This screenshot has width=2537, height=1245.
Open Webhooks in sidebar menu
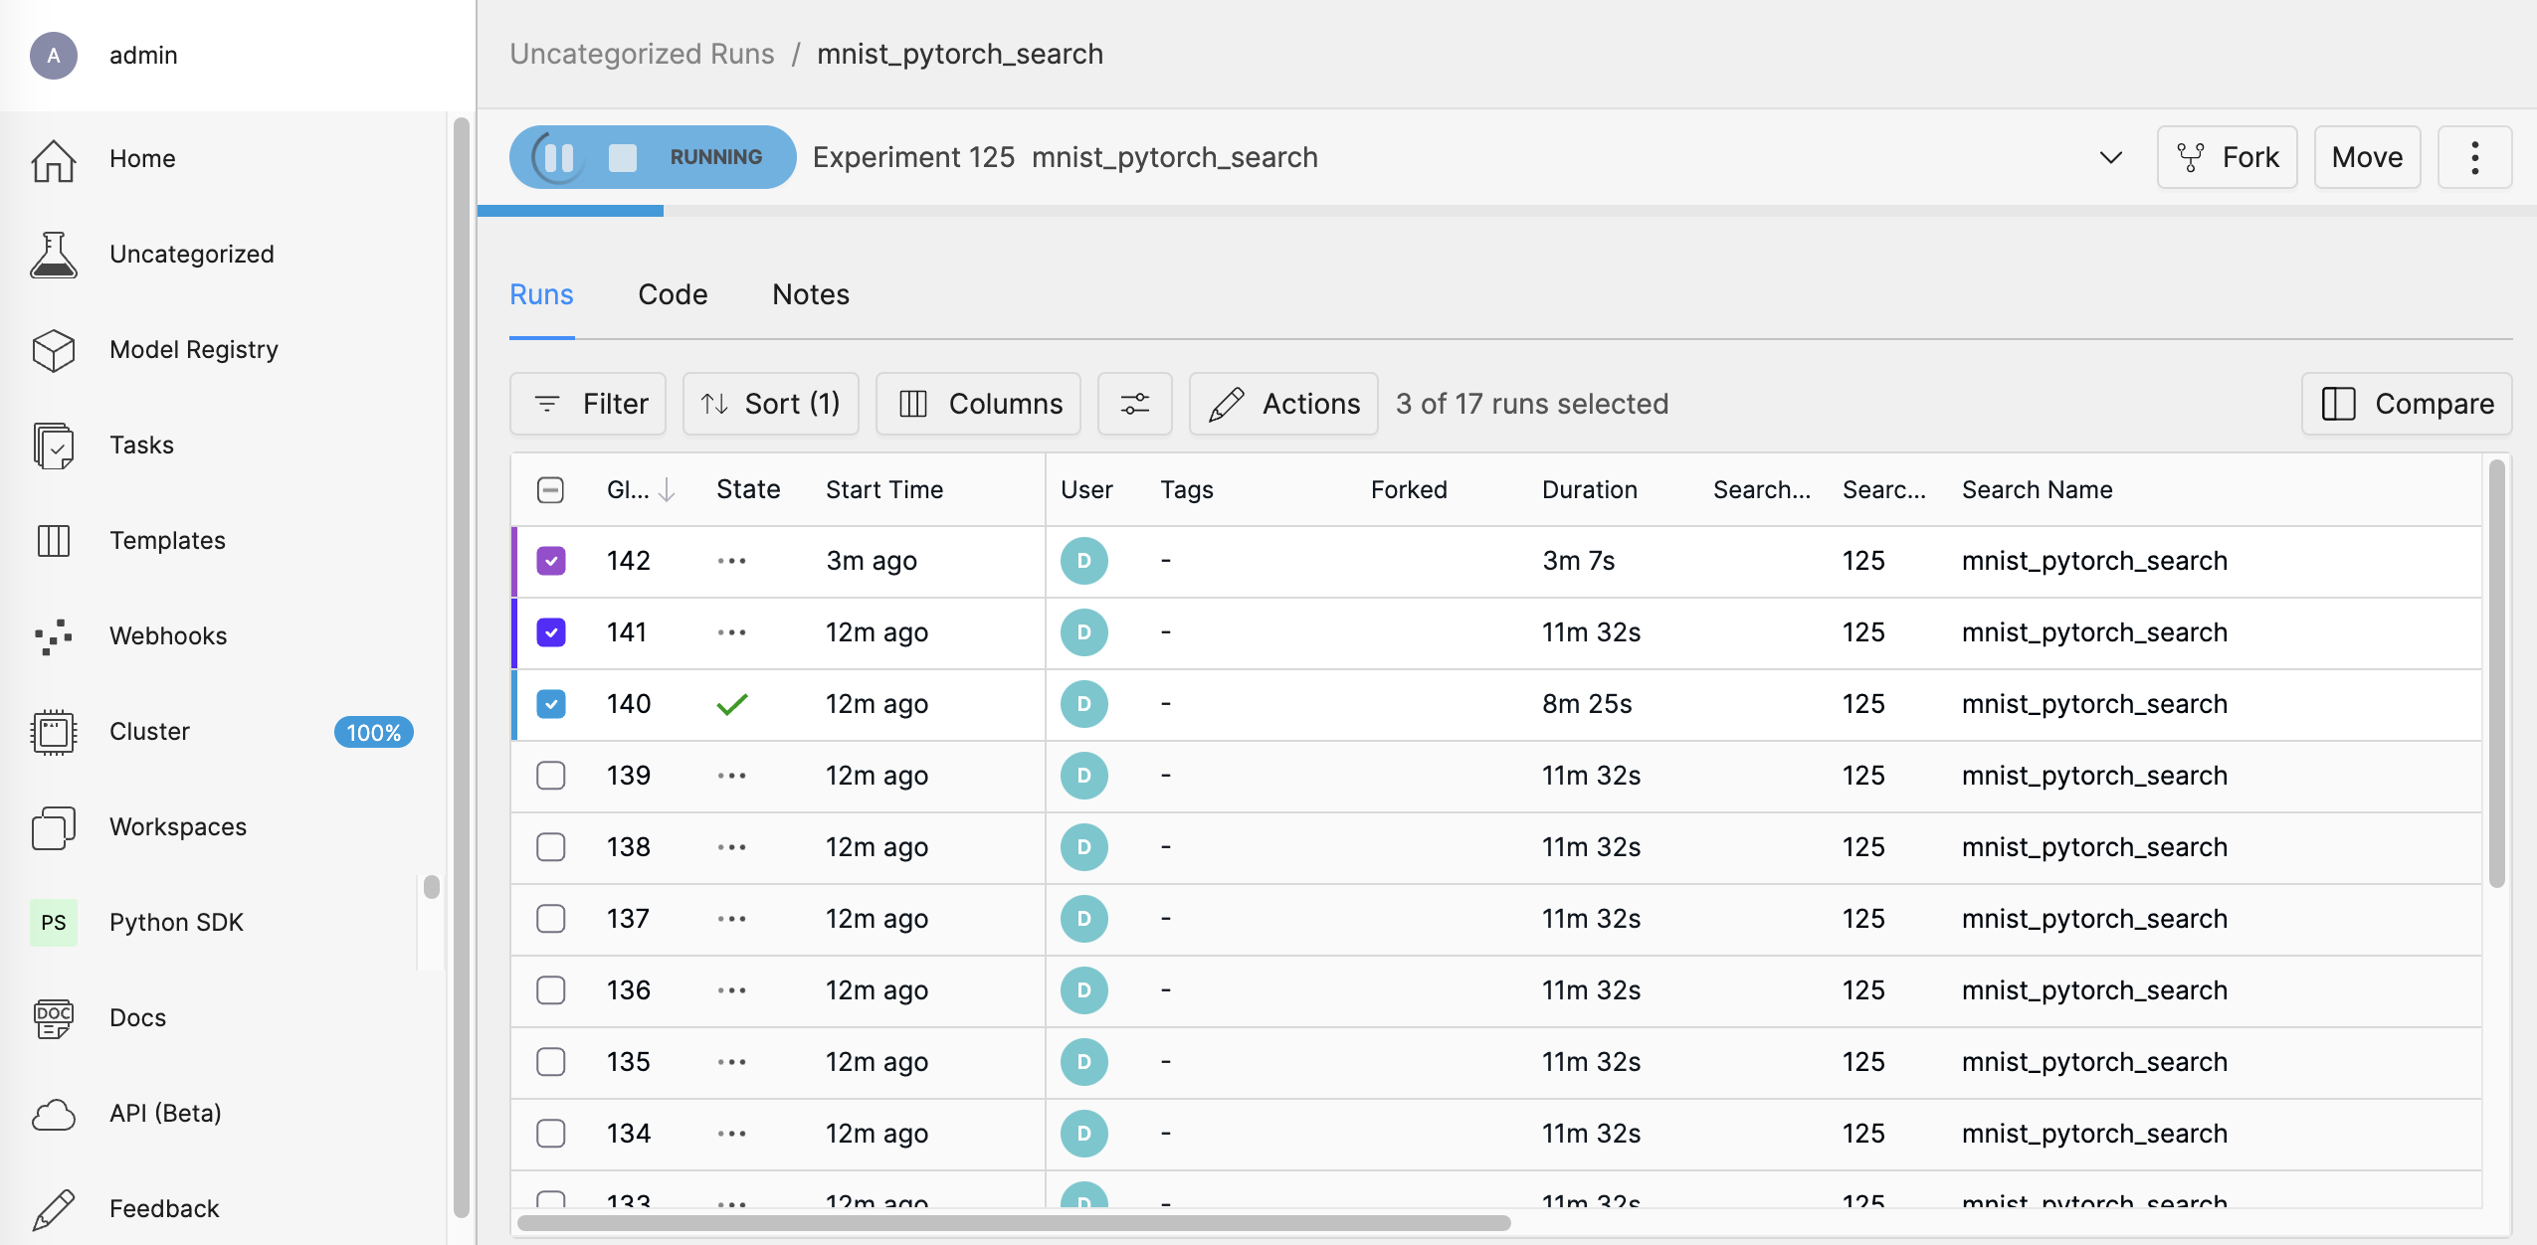pyautogui.click(x=168, y=636)
